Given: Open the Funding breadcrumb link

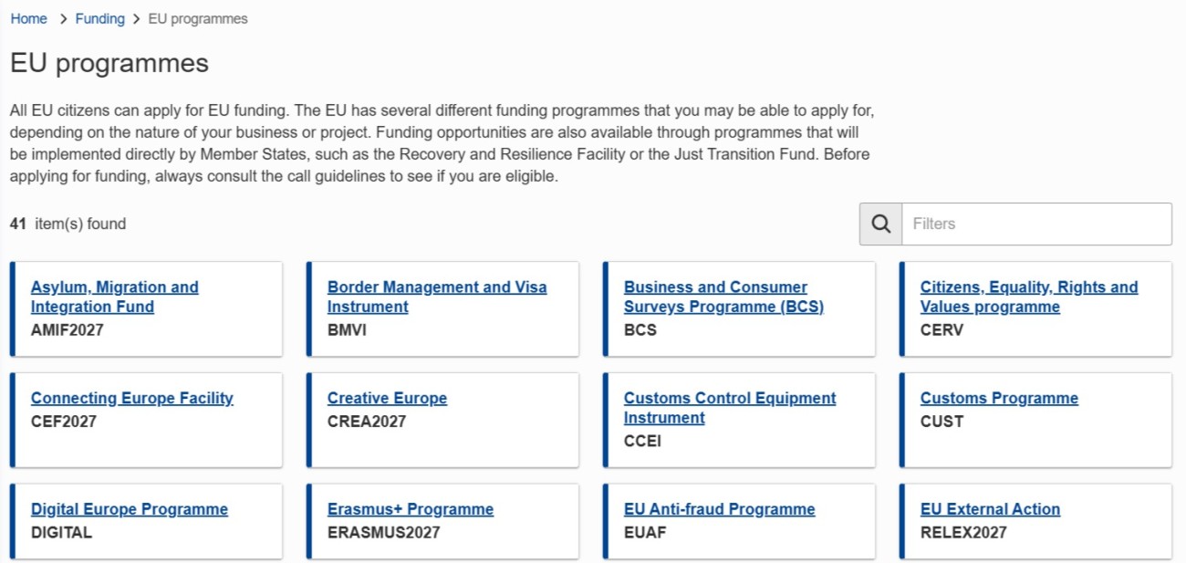Looking at the screenshot, I should click(x=99, y=18).
